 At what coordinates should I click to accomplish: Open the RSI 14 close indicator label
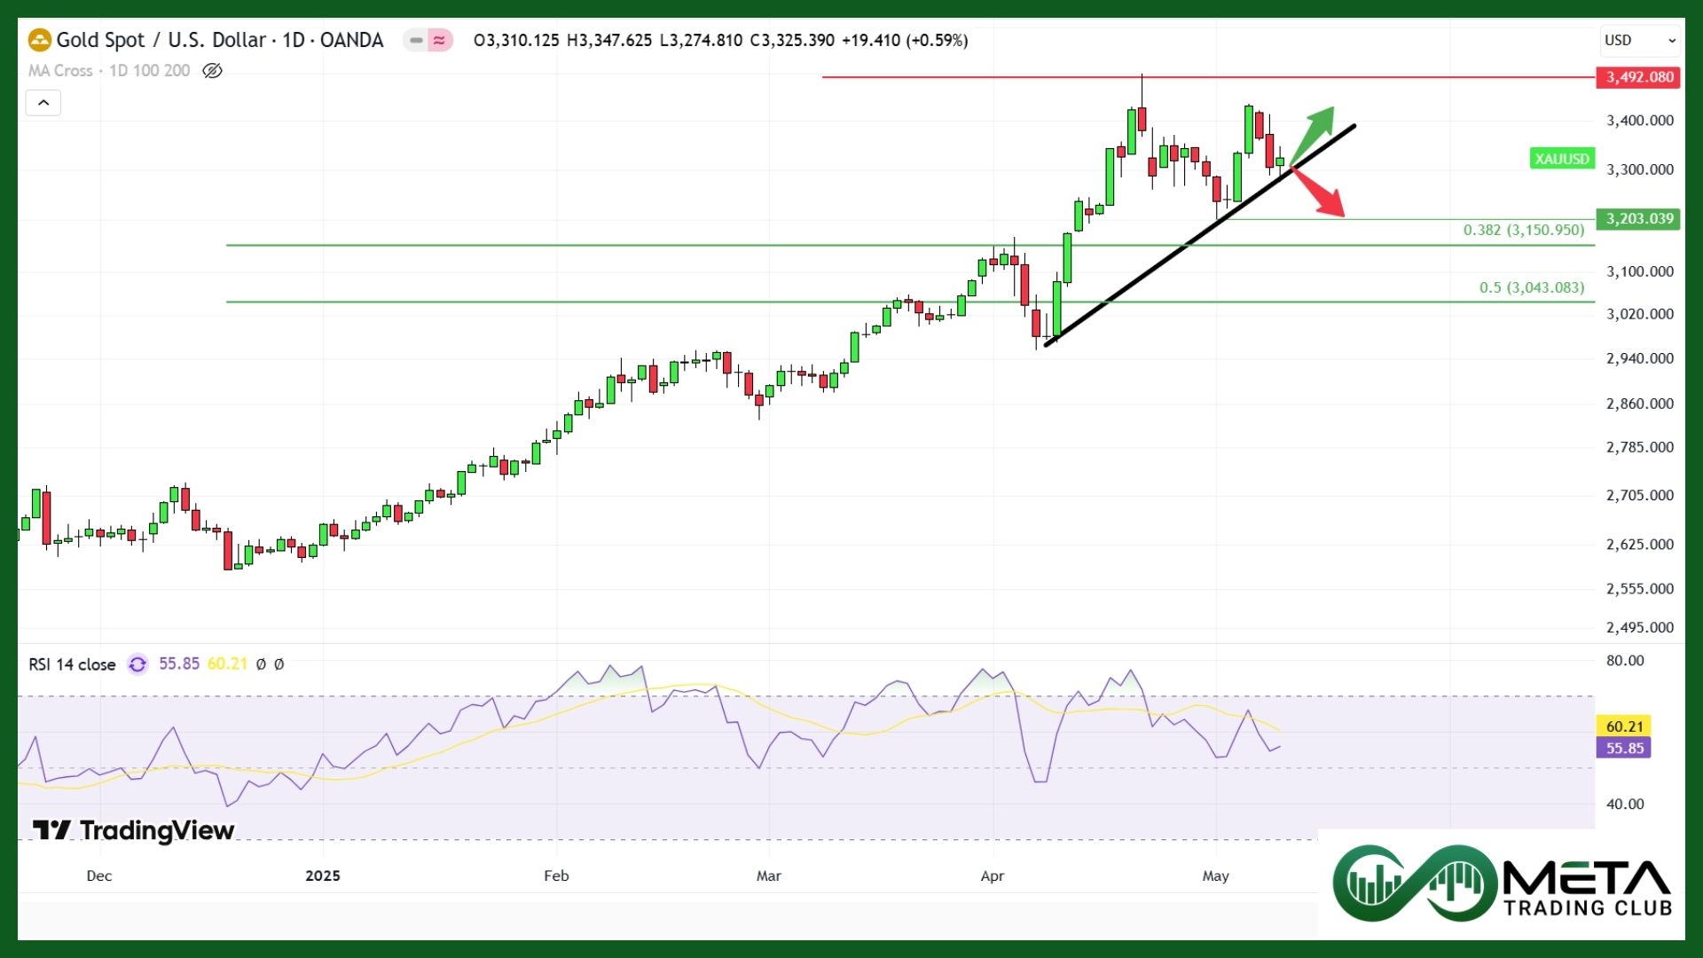(x=72, y=664)
